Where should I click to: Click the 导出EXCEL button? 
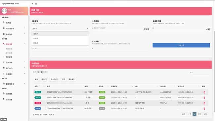click(55, 79)
